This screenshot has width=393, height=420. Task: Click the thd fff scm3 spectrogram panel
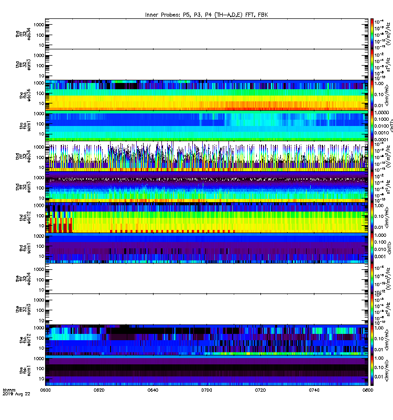click(206, 187)
